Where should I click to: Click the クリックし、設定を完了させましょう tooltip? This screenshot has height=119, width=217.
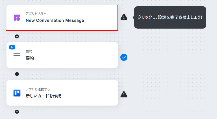tap(170, 17)
